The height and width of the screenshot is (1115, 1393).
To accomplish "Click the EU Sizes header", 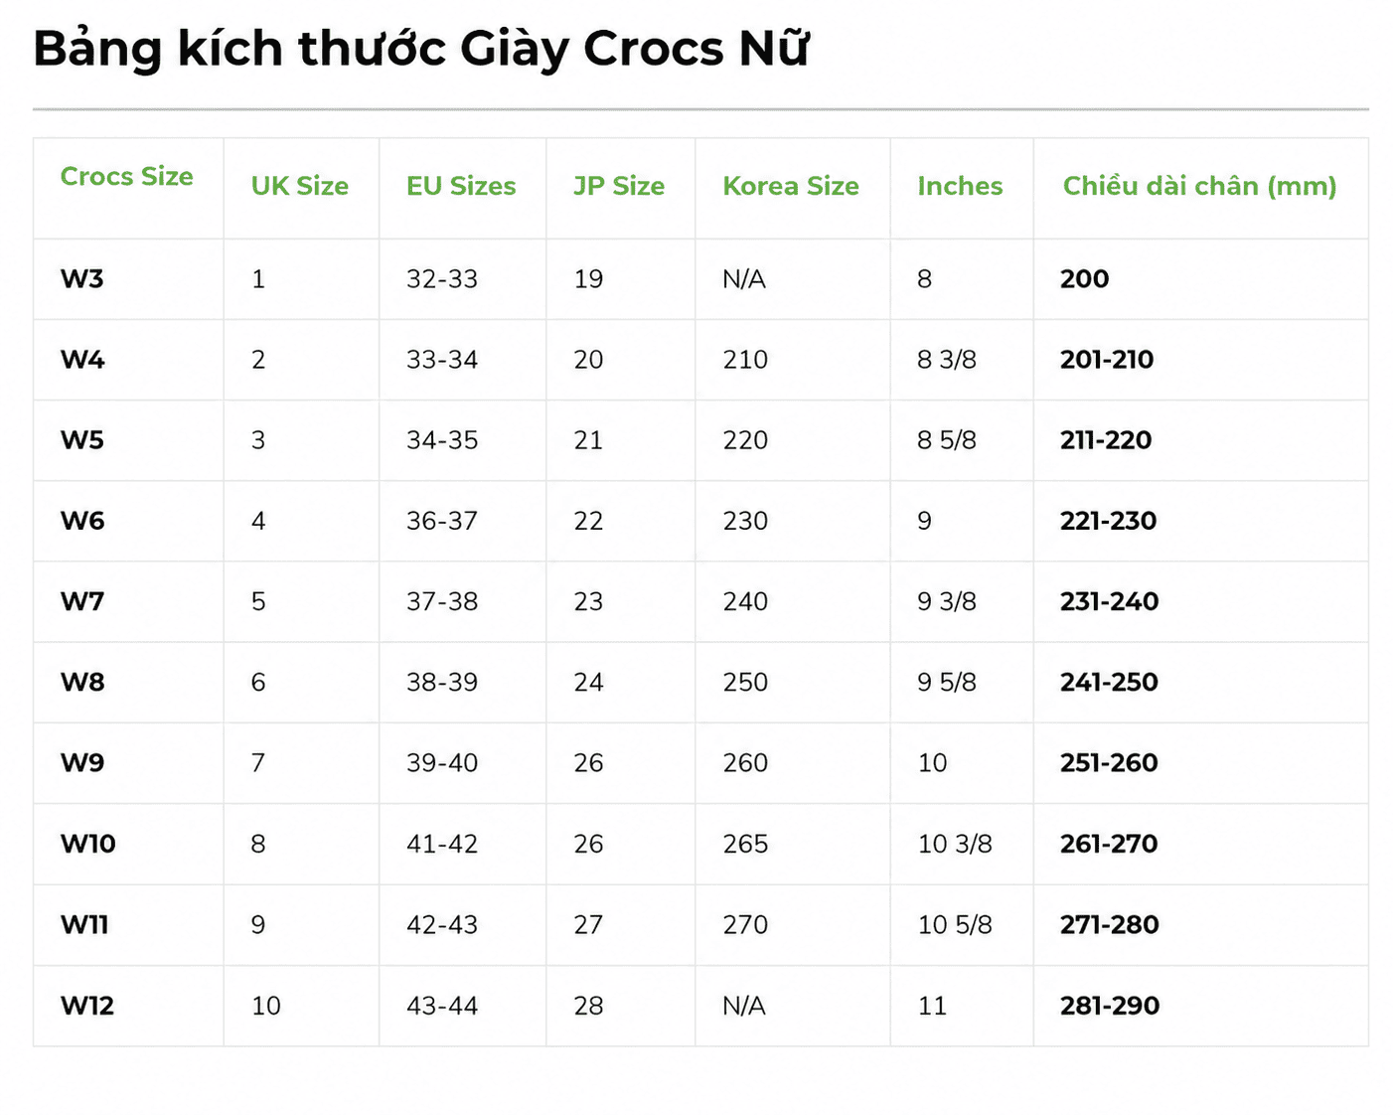I will click(x=461, y=186).
